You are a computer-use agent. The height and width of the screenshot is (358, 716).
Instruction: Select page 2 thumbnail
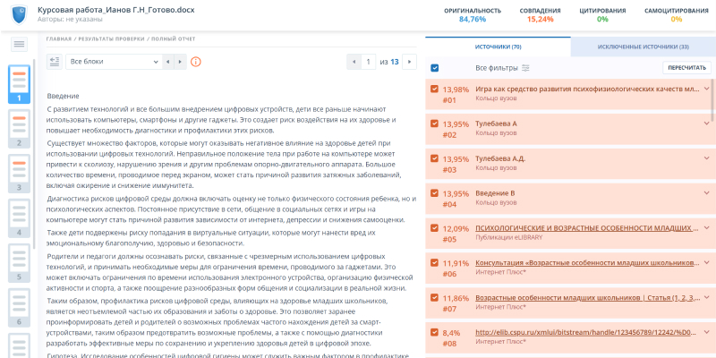pyautogui.click(x=19, y=129)
